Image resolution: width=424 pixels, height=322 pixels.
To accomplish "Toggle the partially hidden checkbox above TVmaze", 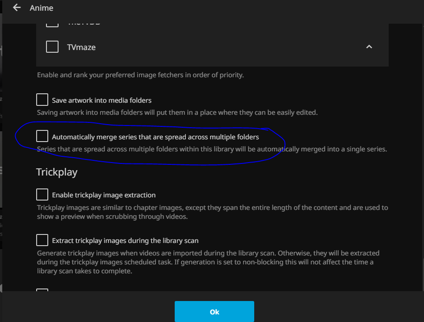I will (x=52, y=24).
